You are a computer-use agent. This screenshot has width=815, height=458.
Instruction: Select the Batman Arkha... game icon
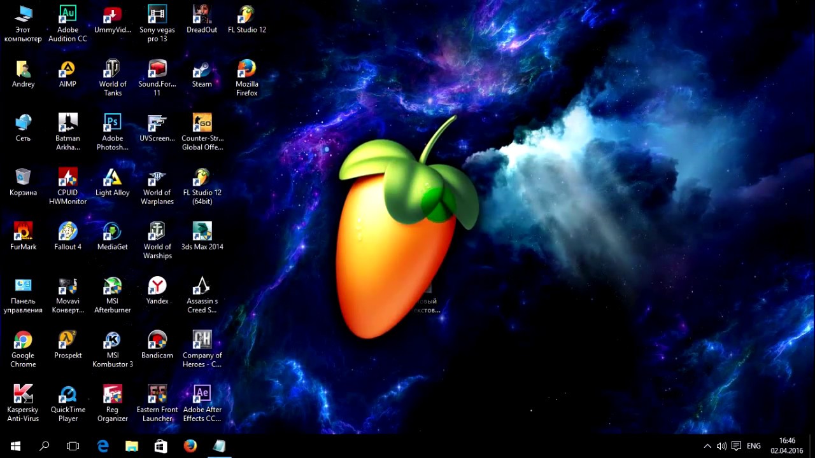[x=67, y=132]
